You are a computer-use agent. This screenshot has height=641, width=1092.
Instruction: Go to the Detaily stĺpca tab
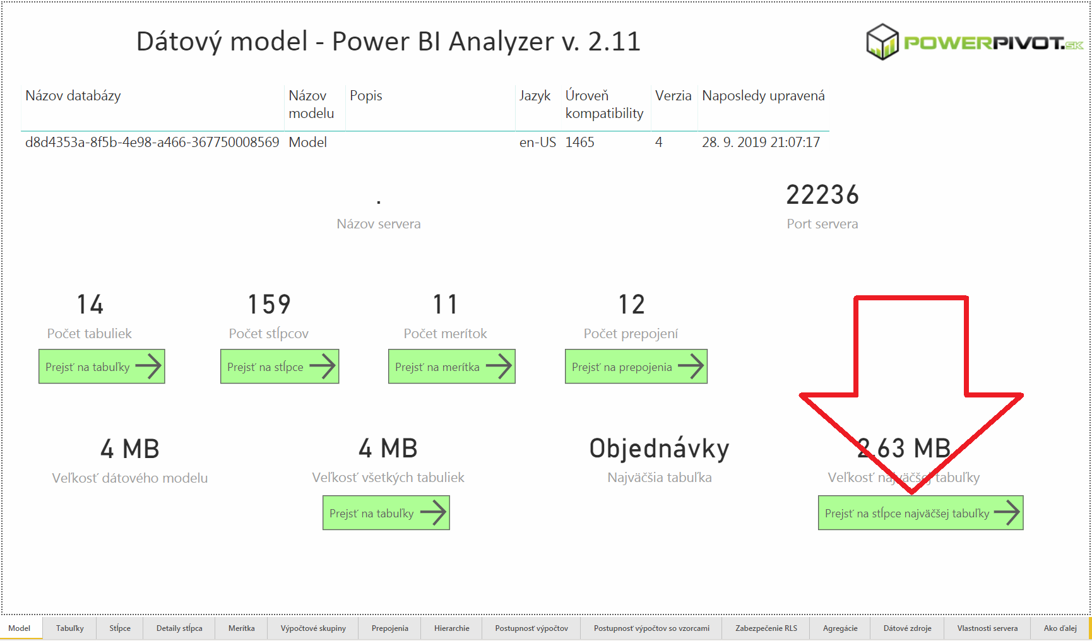point(179,628)
